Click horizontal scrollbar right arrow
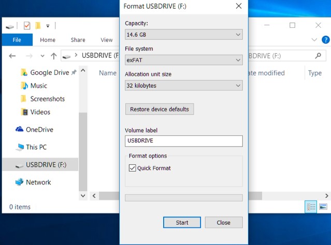This screenshot has height=245, width=331. tap(326, 196)
